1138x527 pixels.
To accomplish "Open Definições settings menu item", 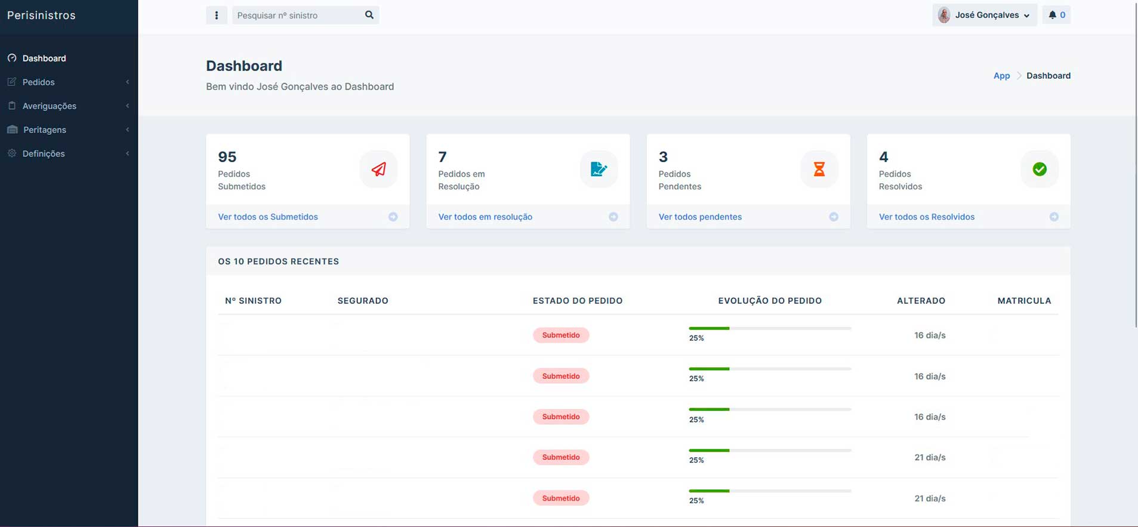I will tap(44, 154).
